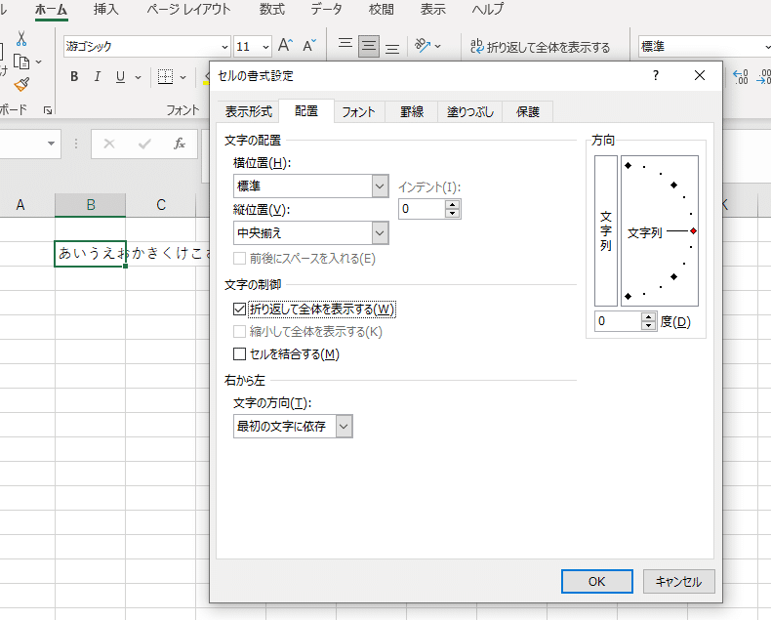Viewport: 771px width, 620px height.
Task: Open 縦位置(V) dropdown showing 中央揃え
Action: click(x=380, y=233)
